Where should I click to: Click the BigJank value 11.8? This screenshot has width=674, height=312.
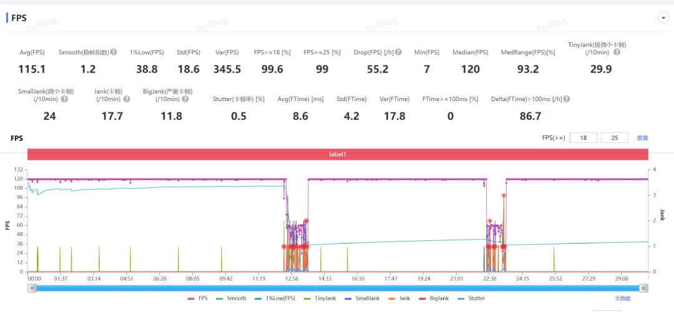(171, 116)
